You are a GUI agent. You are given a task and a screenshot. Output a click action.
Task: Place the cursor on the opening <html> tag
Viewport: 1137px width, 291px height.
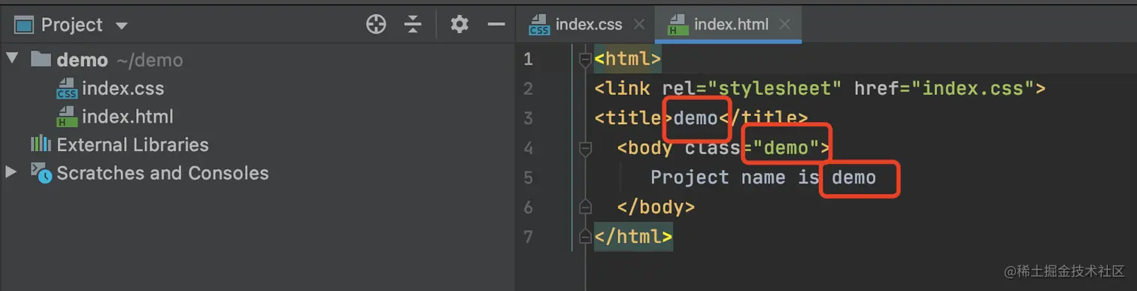[627, 59]
